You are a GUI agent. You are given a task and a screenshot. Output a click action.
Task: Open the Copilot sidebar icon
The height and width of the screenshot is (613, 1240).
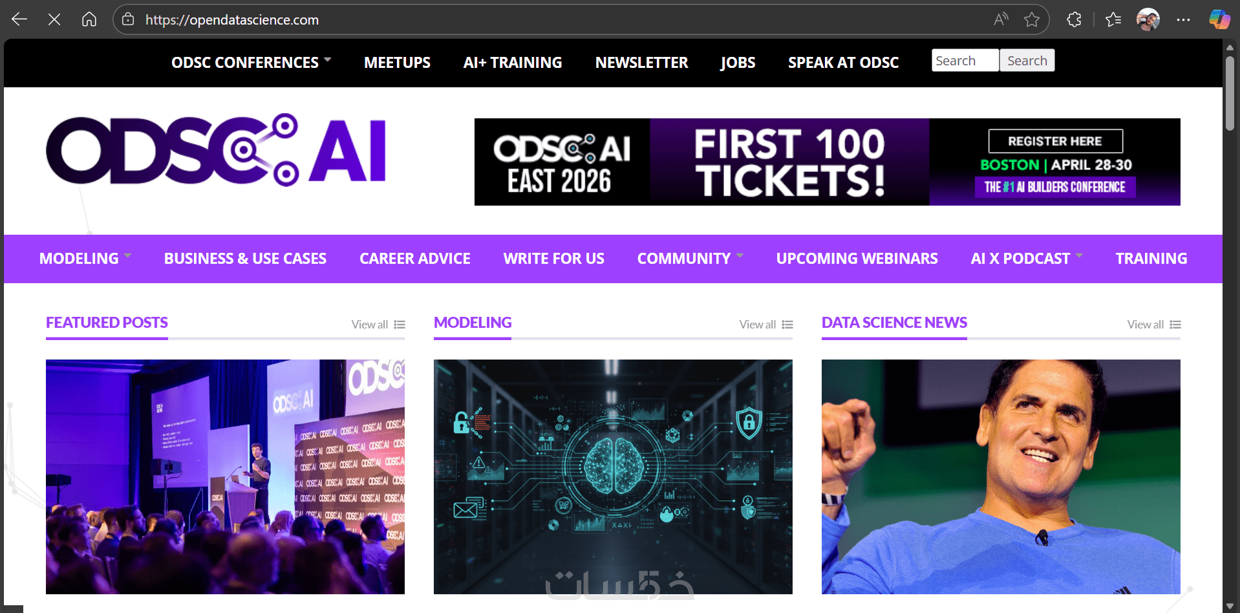click(1219, 19)
